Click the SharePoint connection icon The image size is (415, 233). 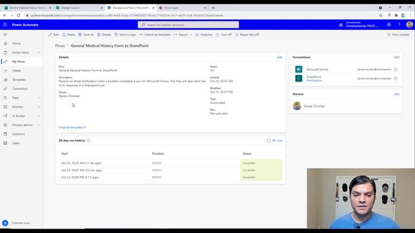coord(298,78)
